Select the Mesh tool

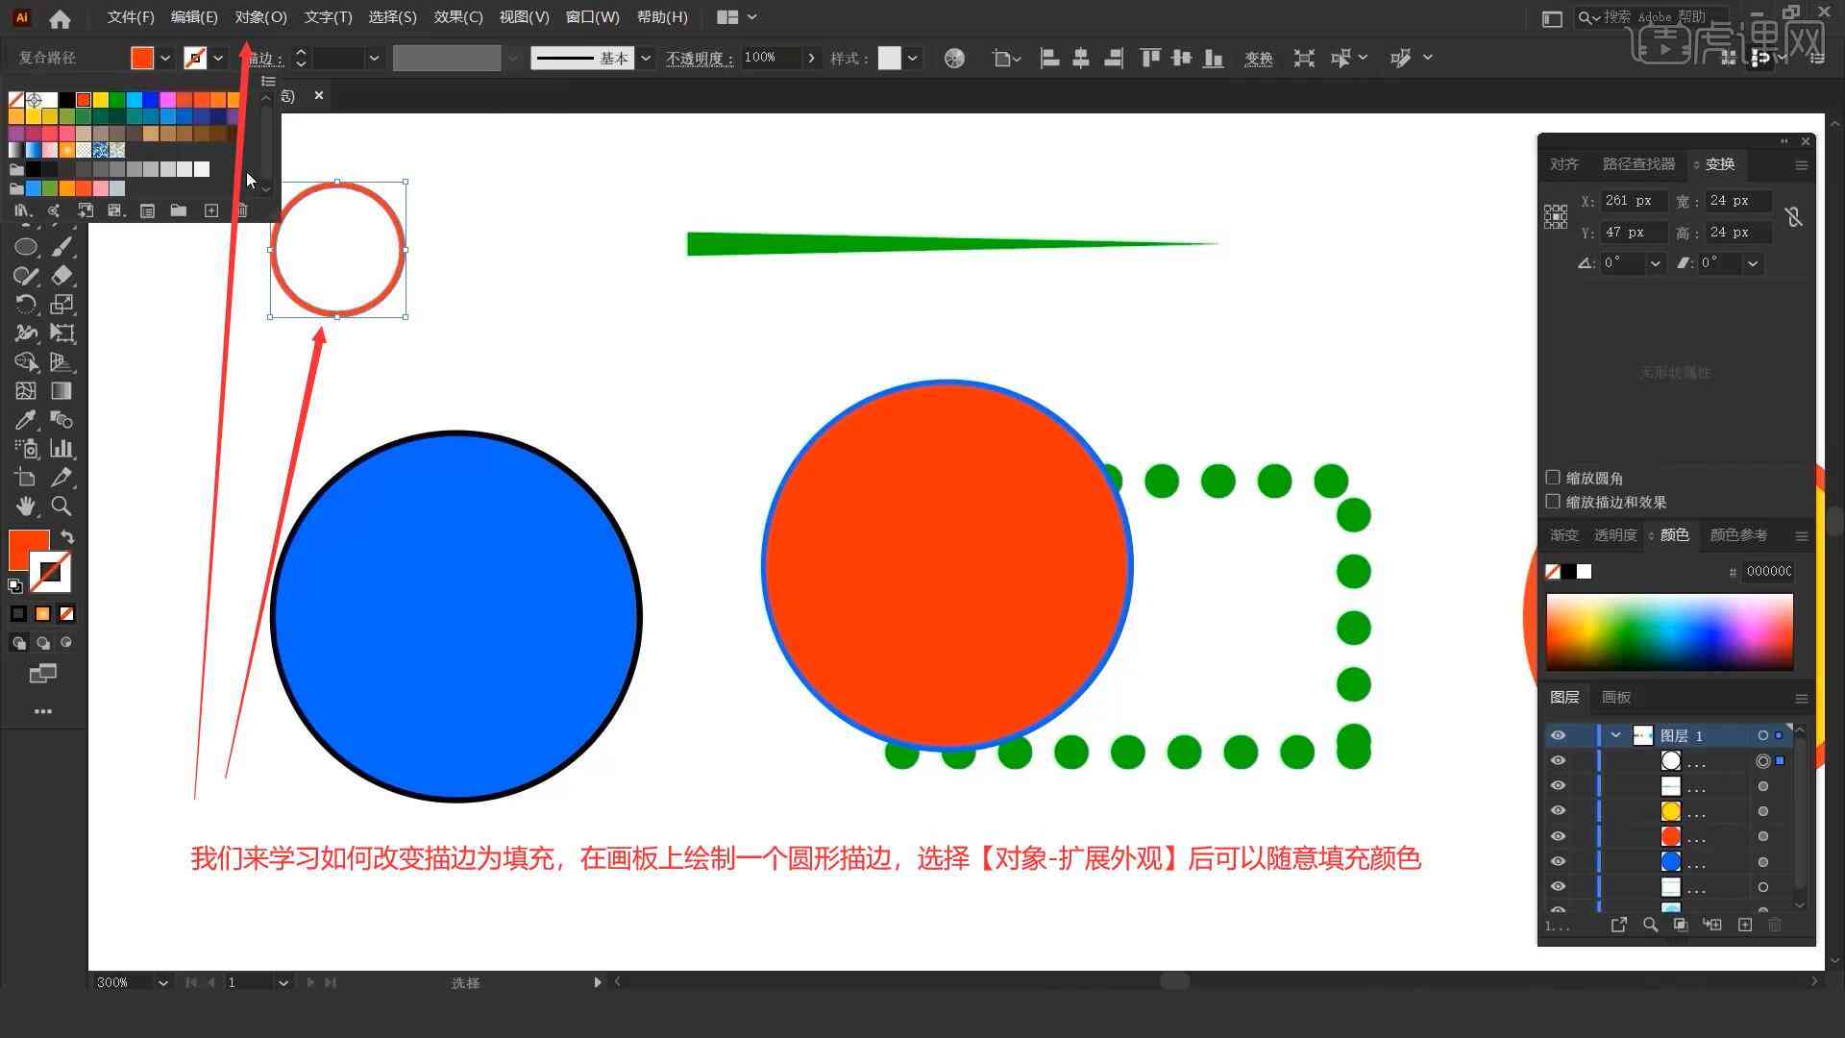[x=26, y=391]
